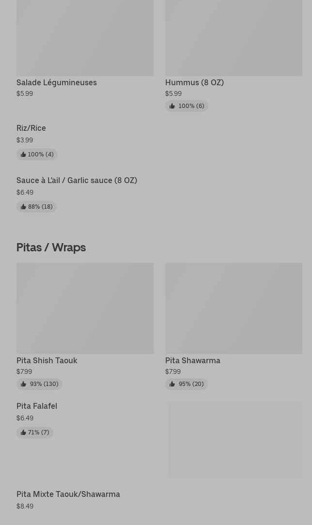312x525 pixels.
Task: Click thumbs-up icon under Riz/Rice
Action: click(23, 154)
